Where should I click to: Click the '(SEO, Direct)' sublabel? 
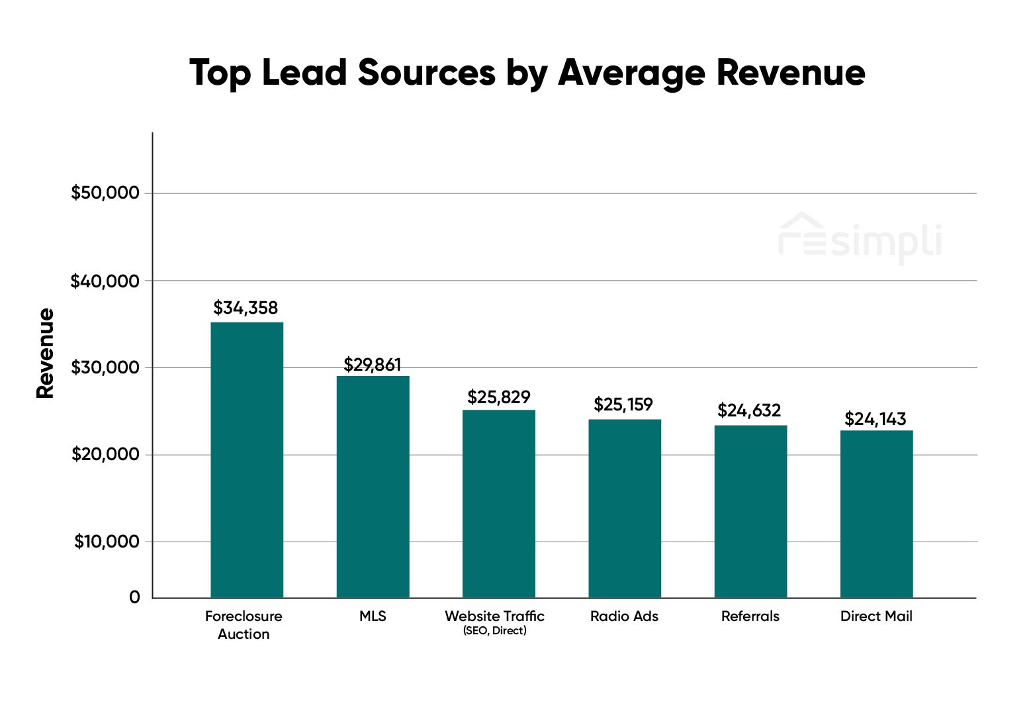pyautogui.click(x=495, y=631)
